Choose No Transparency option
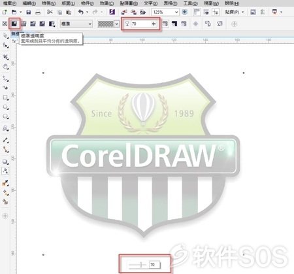294x274 pixels. [5, 24]
